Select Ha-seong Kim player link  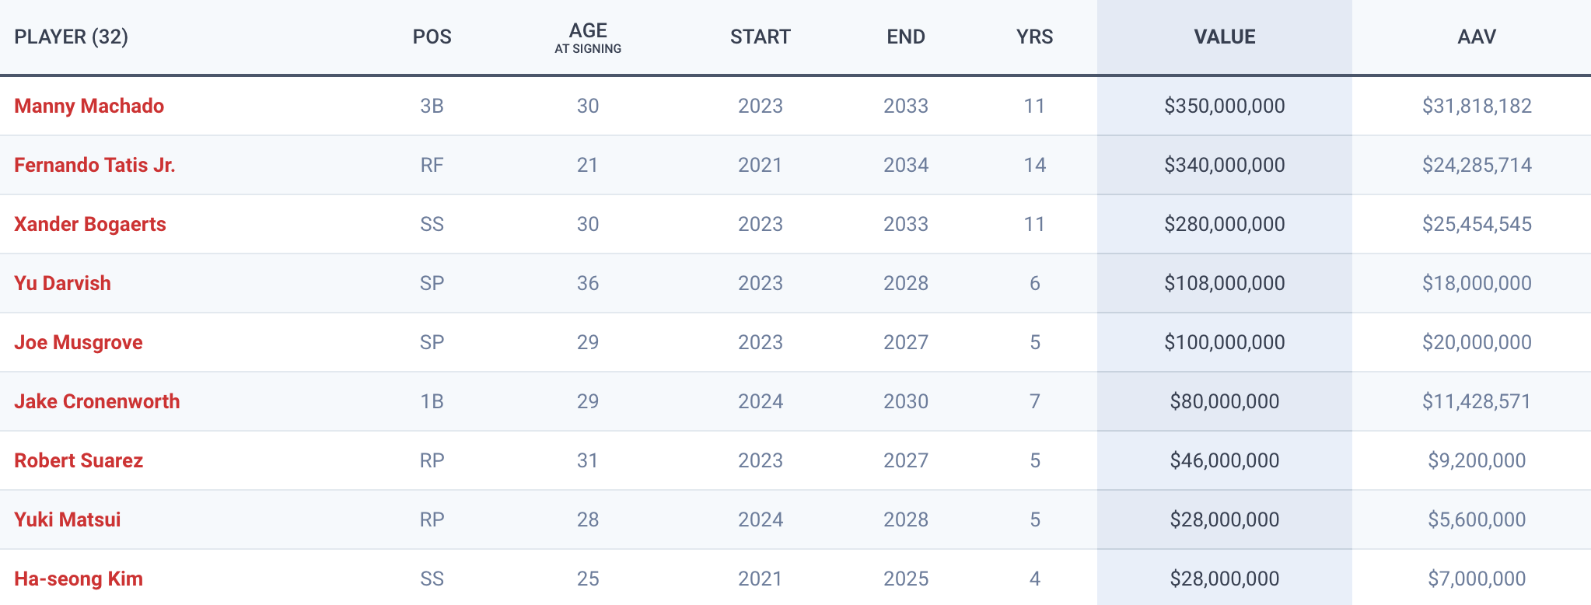(79, 579)
